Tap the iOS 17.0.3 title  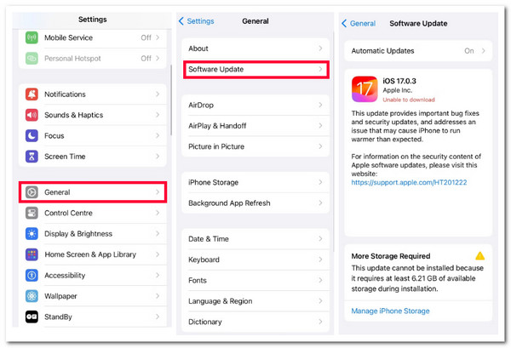[x=399, y=81]
